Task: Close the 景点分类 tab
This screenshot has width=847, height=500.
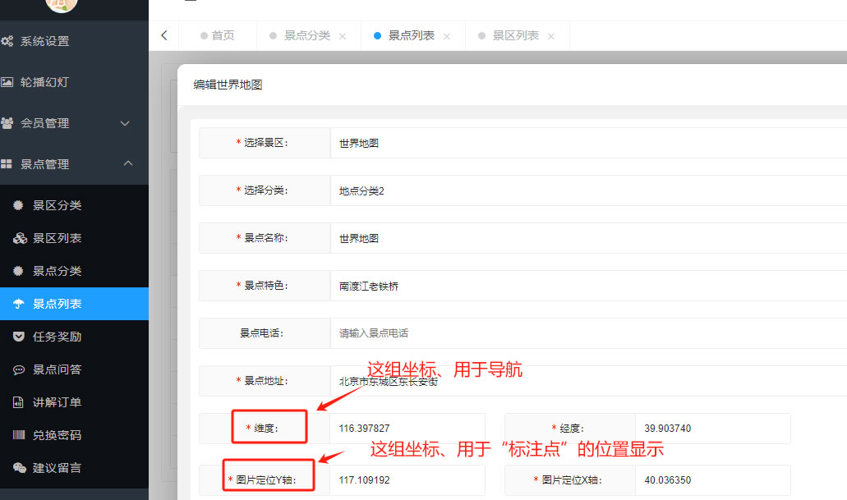Action: 343,36
